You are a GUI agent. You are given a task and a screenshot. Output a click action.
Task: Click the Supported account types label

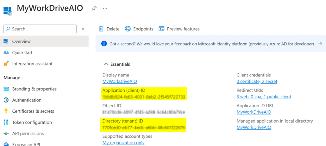click(127, 136)
